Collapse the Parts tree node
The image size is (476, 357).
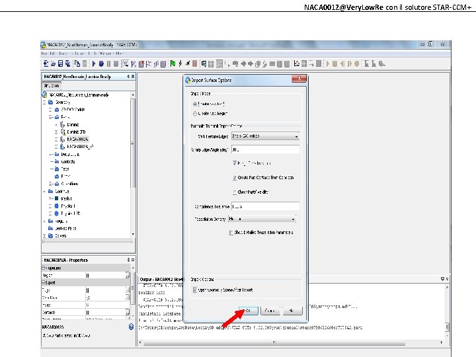(x=51, y=117)
